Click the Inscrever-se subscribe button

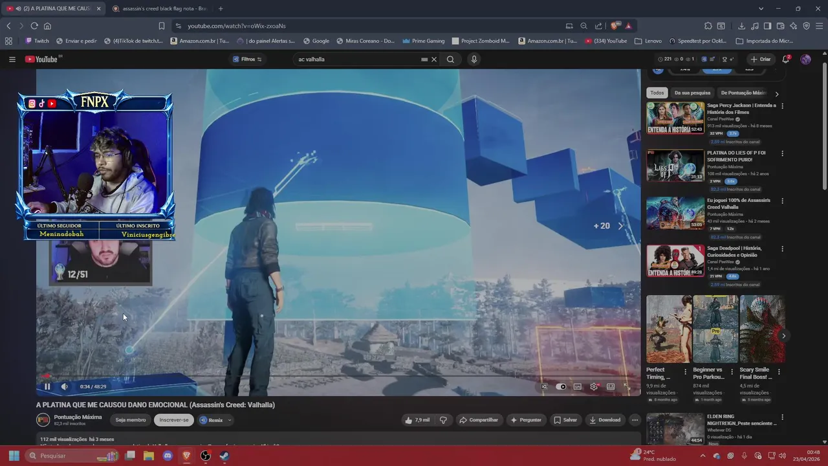coord(173,420)
